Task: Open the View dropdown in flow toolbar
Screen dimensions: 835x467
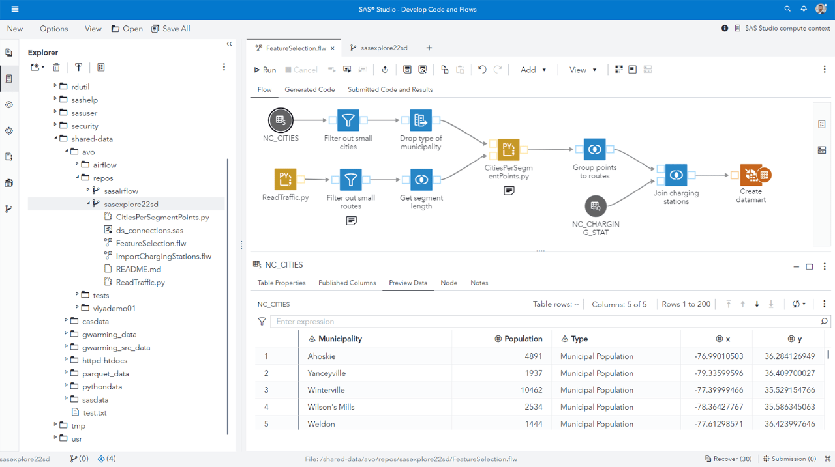Action: click(x=583, y=70)
